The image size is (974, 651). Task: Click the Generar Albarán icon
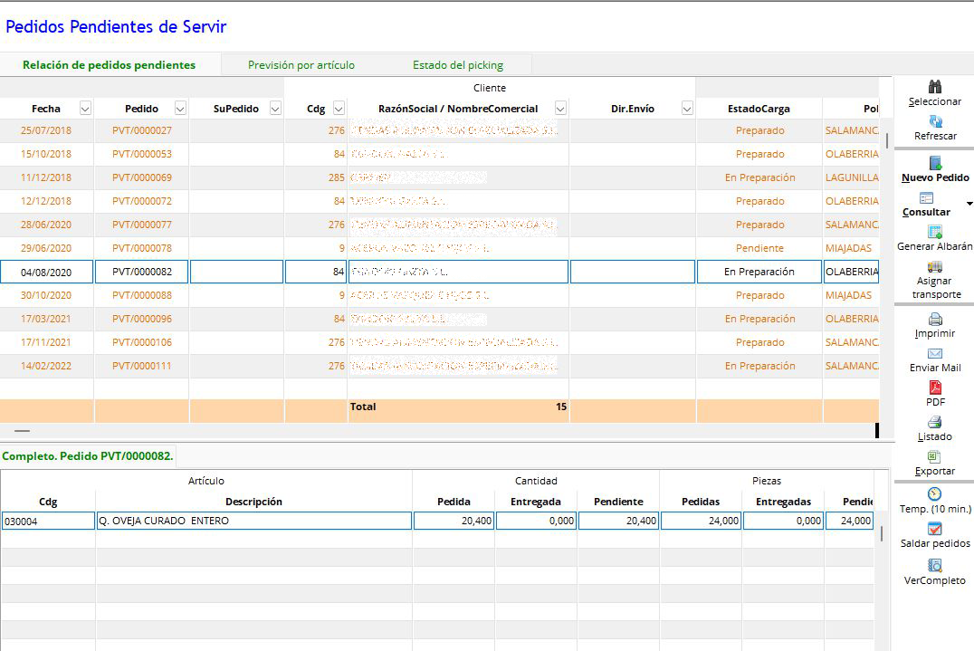coord(935,232)
